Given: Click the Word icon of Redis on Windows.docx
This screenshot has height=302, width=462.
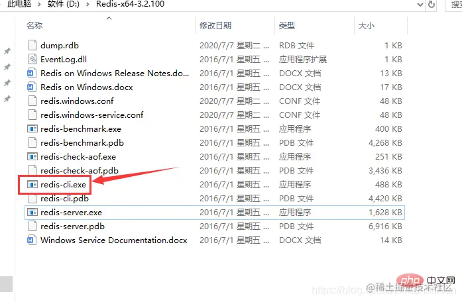Looking at the screenshot, I should [32, 87].
